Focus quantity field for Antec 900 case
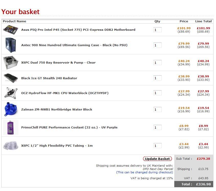Screen dimensions: 216x191 pos(157,45)
